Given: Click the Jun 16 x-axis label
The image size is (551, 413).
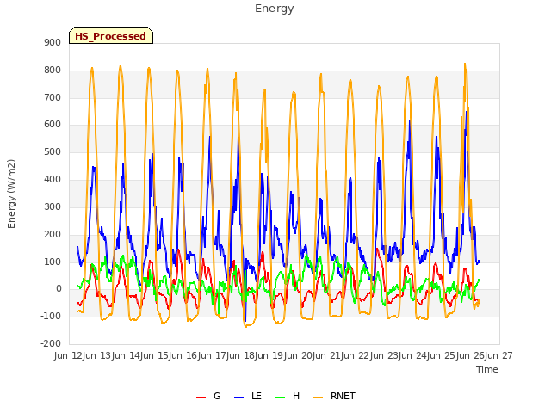Looking at the screenshot, I should [184, 355].
